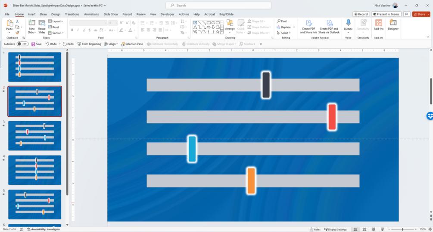
Task: Switch to the Insert tab
Action: coord(32,14)
